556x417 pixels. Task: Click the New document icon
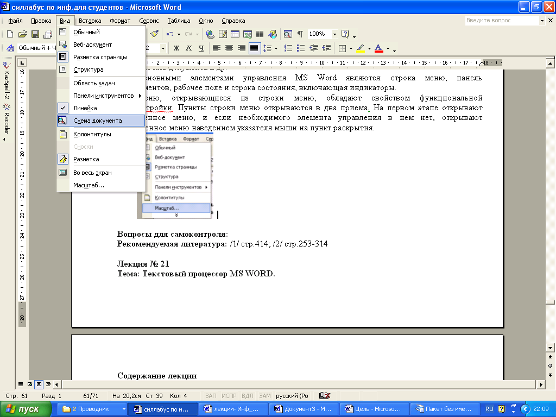click(x=10, y=34)
